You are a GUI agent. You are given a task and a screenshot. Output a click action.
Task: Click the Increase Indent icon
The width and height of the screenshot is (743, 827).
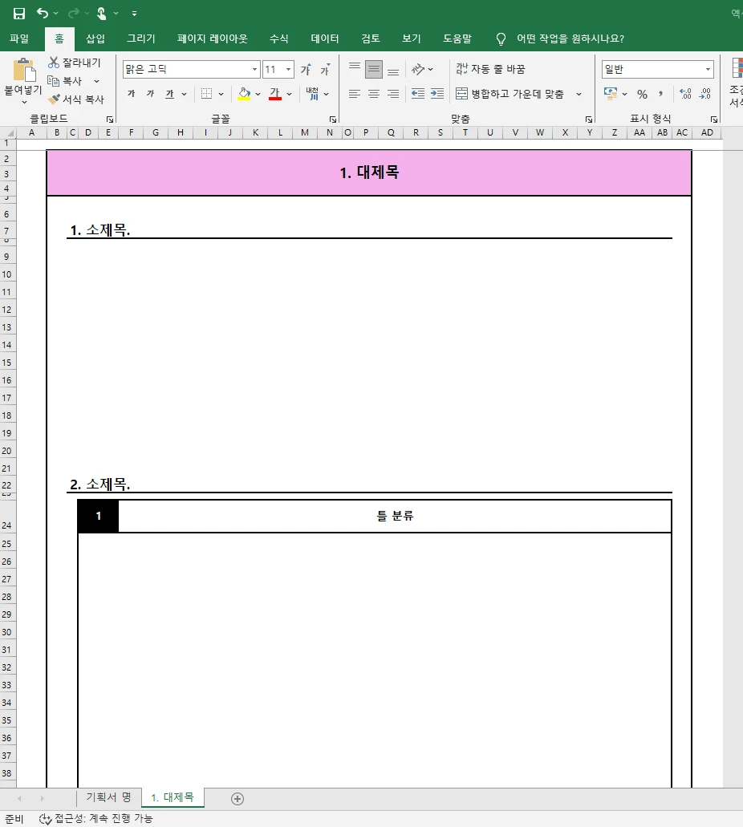(437, 94)
